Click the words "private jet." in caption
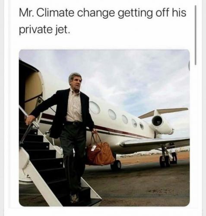The height and width of the screenshot is (216, 206). point(44,30)
